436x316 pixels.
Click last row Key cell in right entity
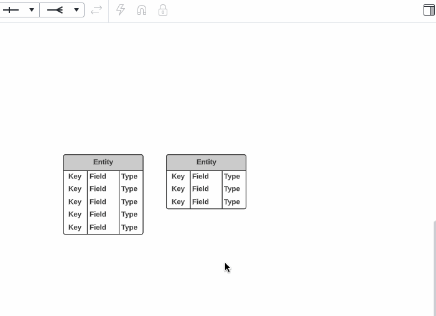[x=178, y=202]
